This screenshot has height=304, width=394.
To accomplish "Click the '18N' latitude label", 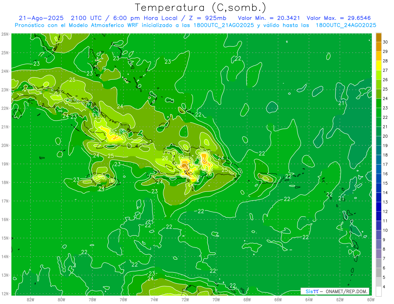I will pyautogui.click(x=5, y=182).
